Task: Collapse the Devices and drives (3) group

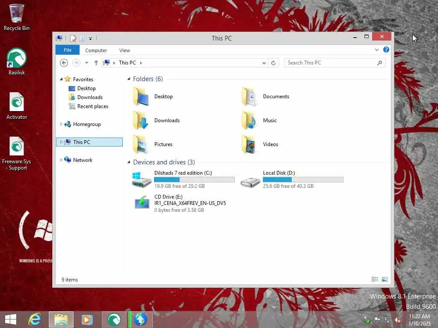Action: pos(129,162)
